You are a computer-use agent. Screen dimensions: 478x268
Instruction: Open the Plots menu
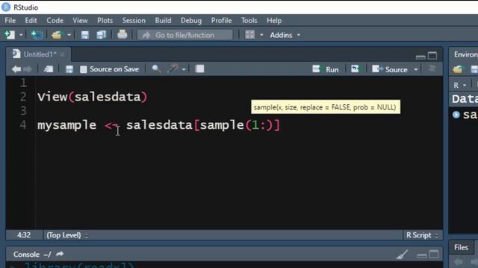click(105, 20)
